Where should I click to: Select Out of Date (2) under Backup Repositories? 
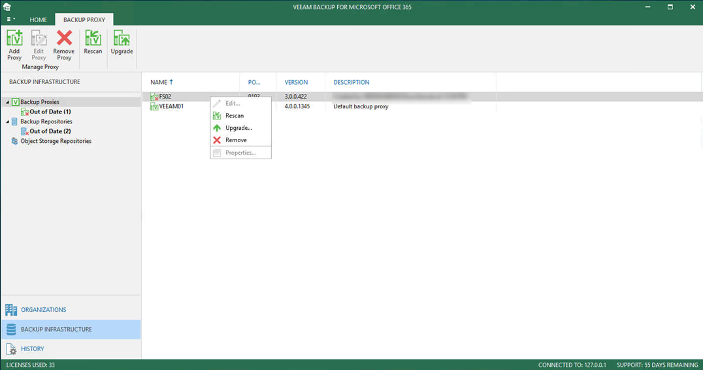point(50,131)
